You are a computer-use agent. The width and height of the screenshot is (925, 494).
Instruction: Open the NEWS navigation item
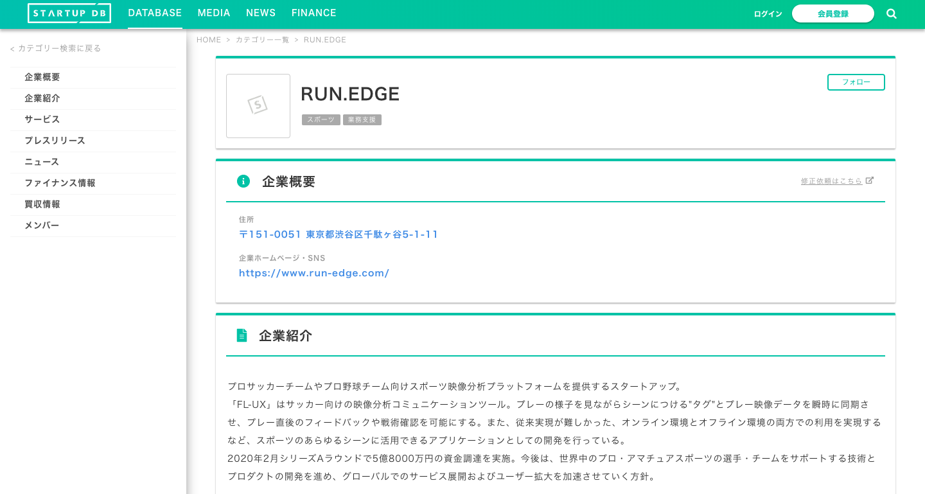pos(261,12)
